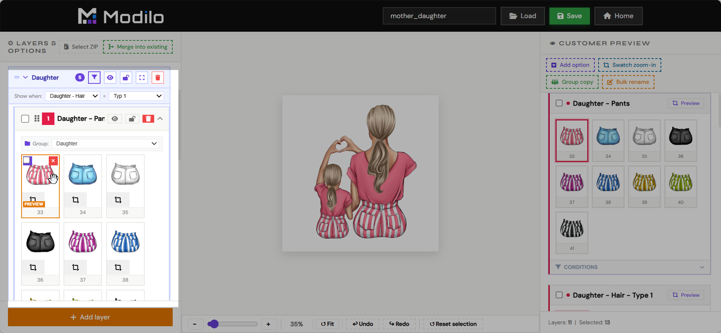Click Preview button for Daughter - Pants
Viewport: 721px width, 333px height.
coord(686,103)
